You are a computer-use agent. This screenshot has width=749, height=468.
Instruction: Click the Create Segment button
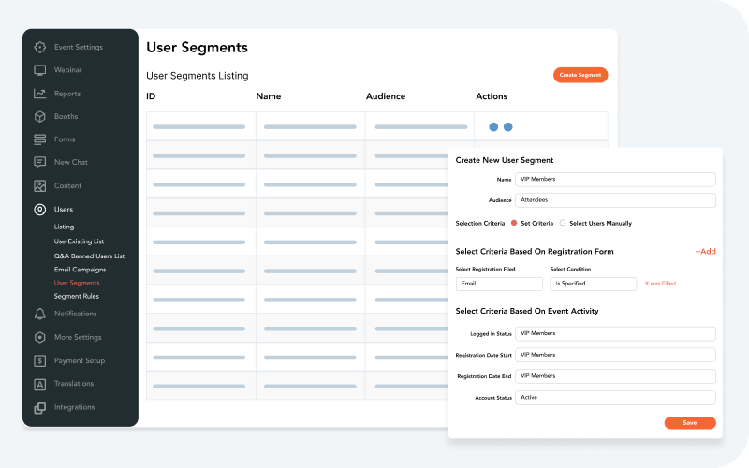pyautogui.click(x=580, y=75)
